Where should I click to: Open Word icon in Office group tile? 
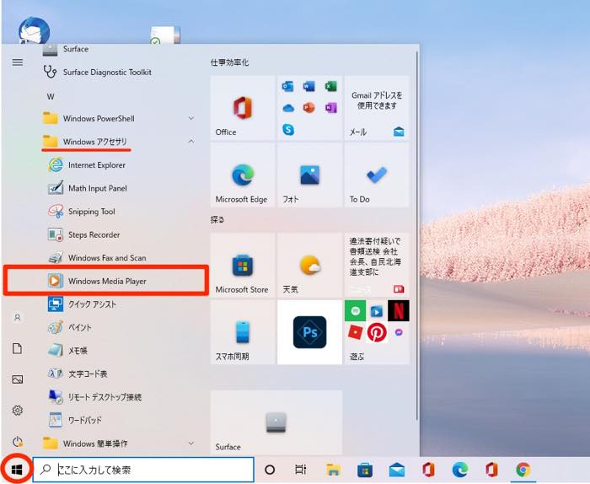tap(309, 87)
